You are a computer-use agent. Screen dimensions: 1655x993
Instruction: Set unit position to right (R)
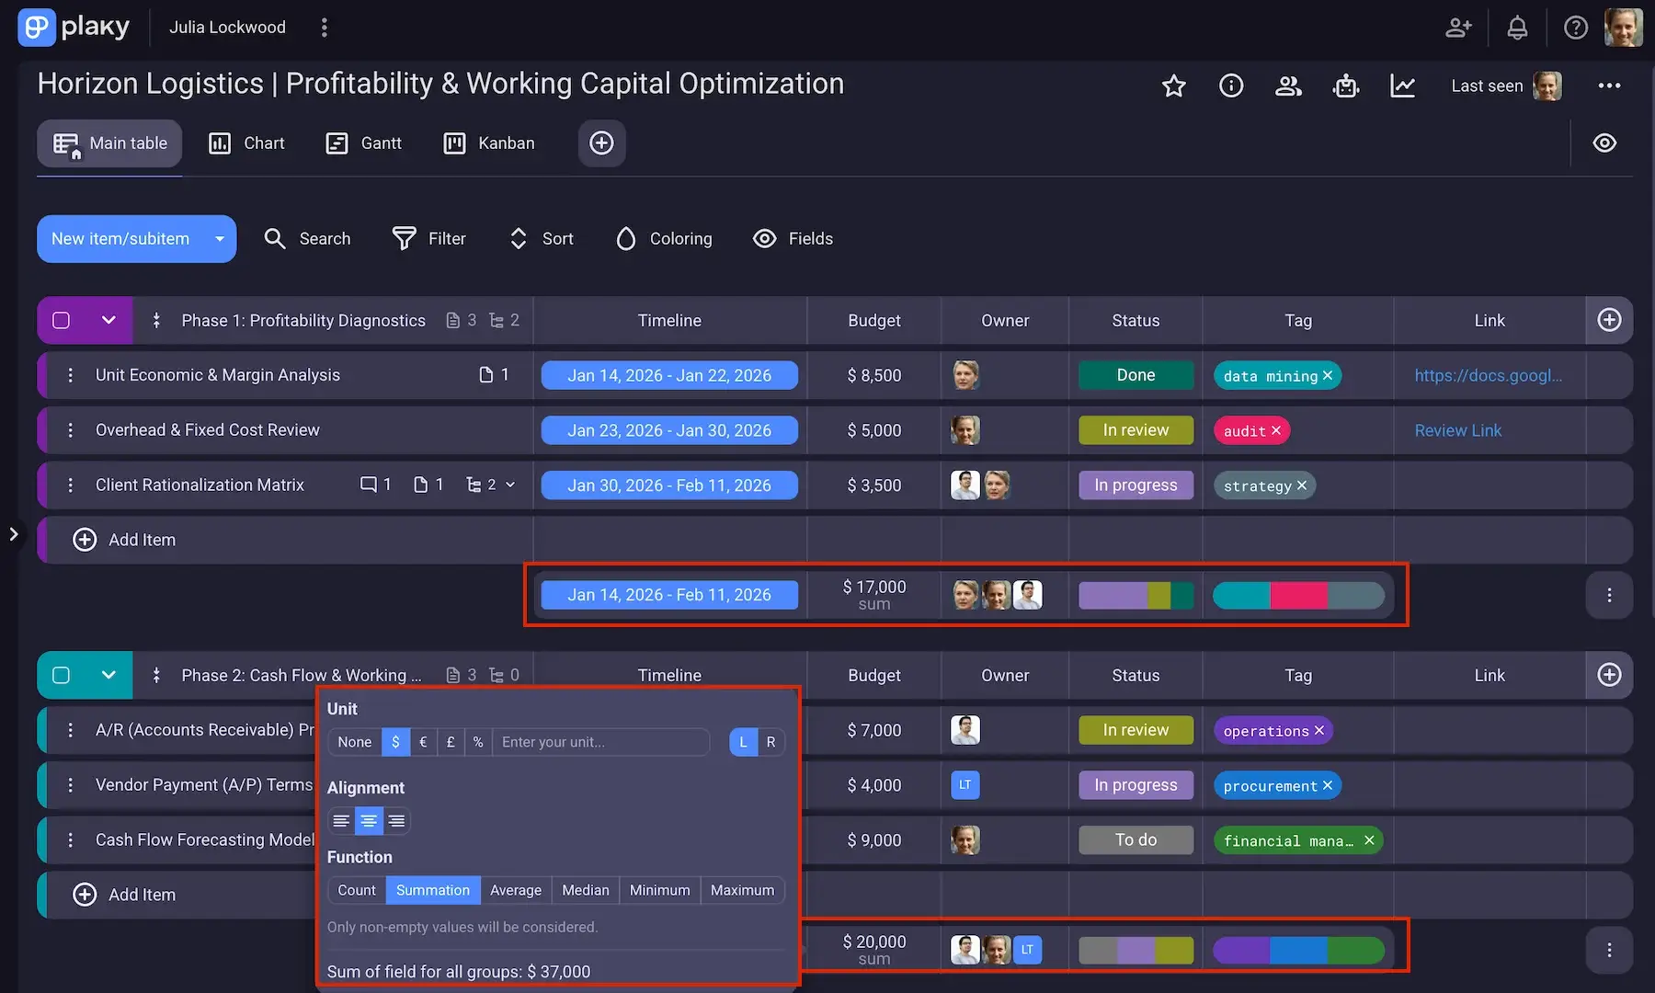tap(770, 742)
